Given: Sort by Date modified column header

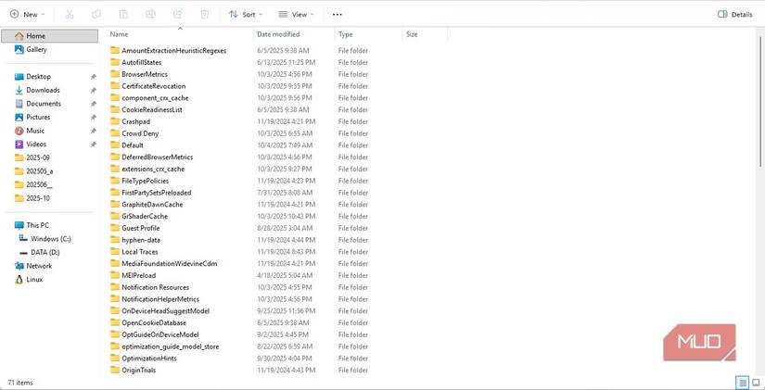Looking at the screenshot, I should 278,34.
